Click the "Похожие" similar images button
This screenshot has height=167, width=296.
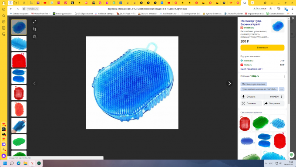[x=251, y=103]
